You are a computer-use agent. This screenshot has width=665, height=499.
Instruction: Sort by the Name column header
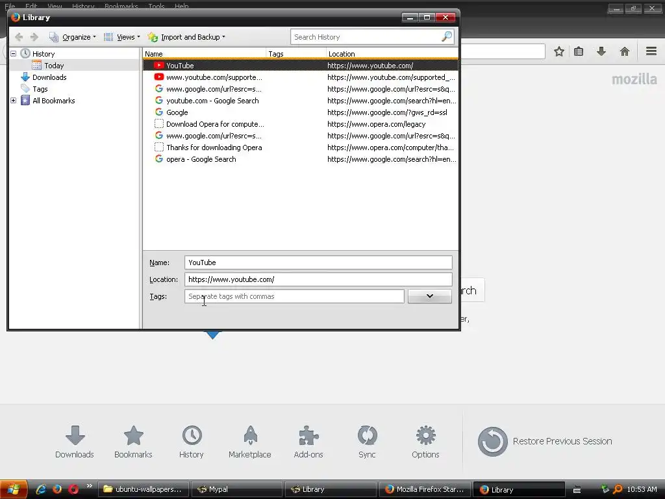point(205,54)
